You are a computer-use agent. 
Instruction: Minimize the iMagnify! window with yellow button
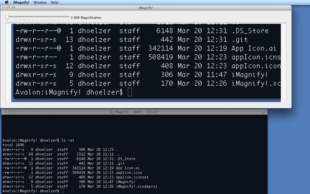(x=9, y=8)
